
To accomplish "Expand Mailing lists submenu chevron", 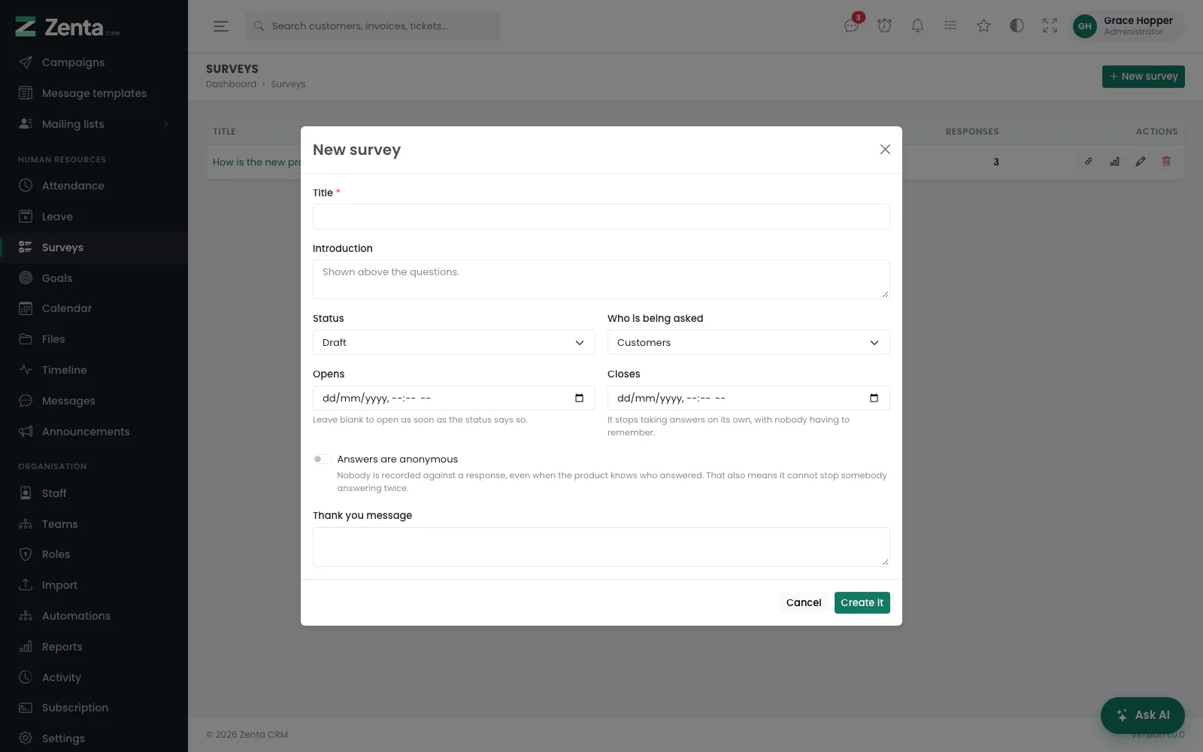I will tap(165, 124).
